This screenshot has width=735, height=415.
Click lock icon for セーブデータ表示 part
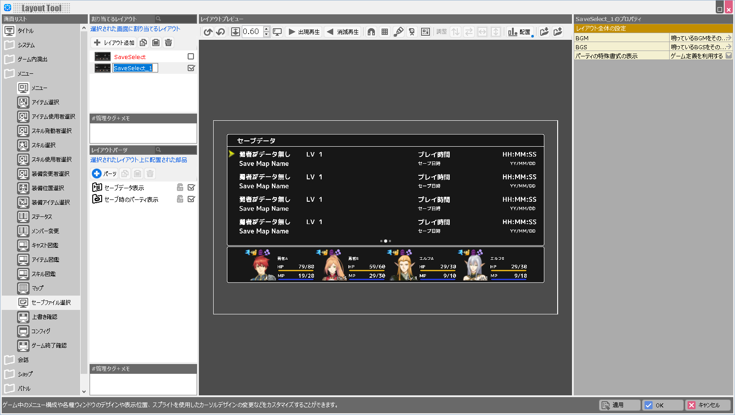180,187
